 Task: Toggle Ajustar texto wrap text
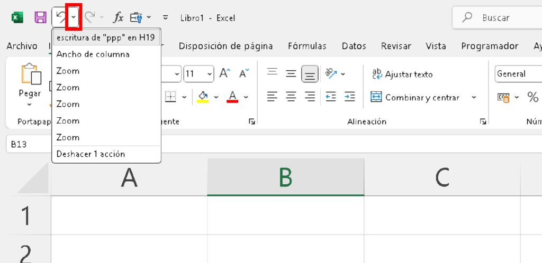402,74
